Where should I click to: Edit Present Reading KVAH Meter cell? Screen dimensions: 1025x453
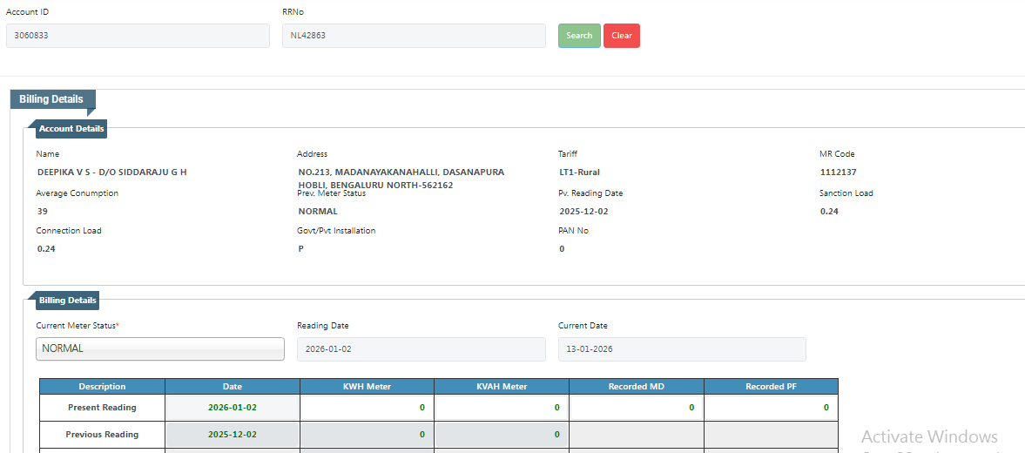click(x=502, y=407)
